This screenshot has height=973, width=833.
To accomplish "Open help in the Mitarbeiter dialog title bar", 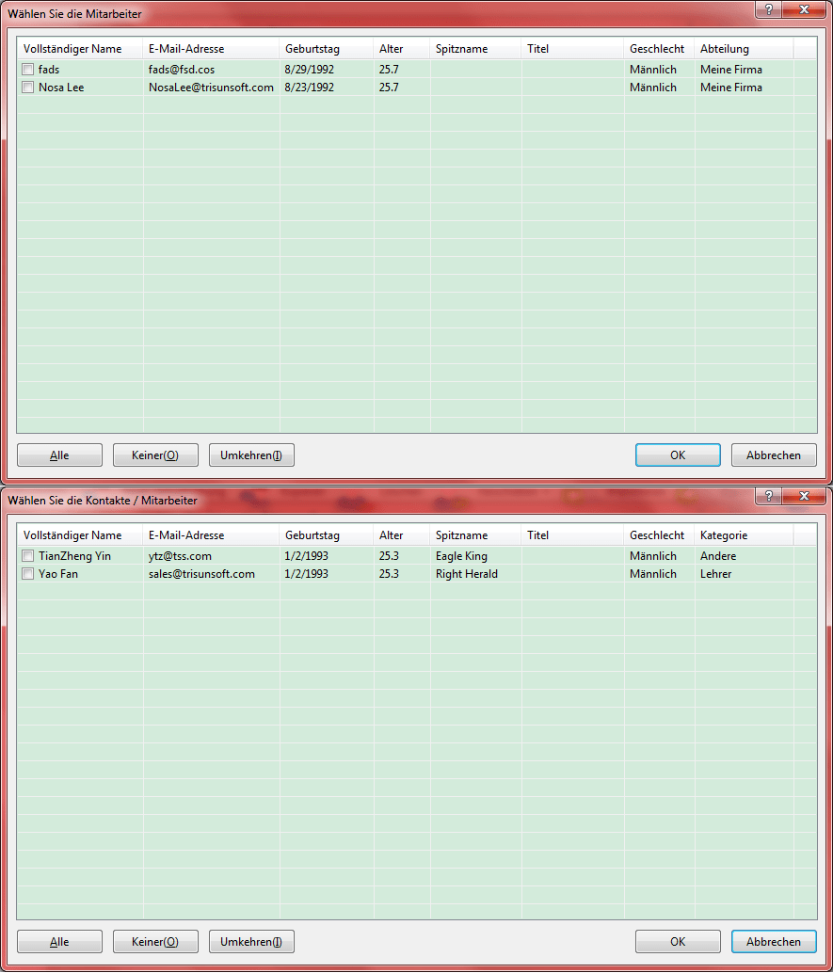I will click(768, 9).
